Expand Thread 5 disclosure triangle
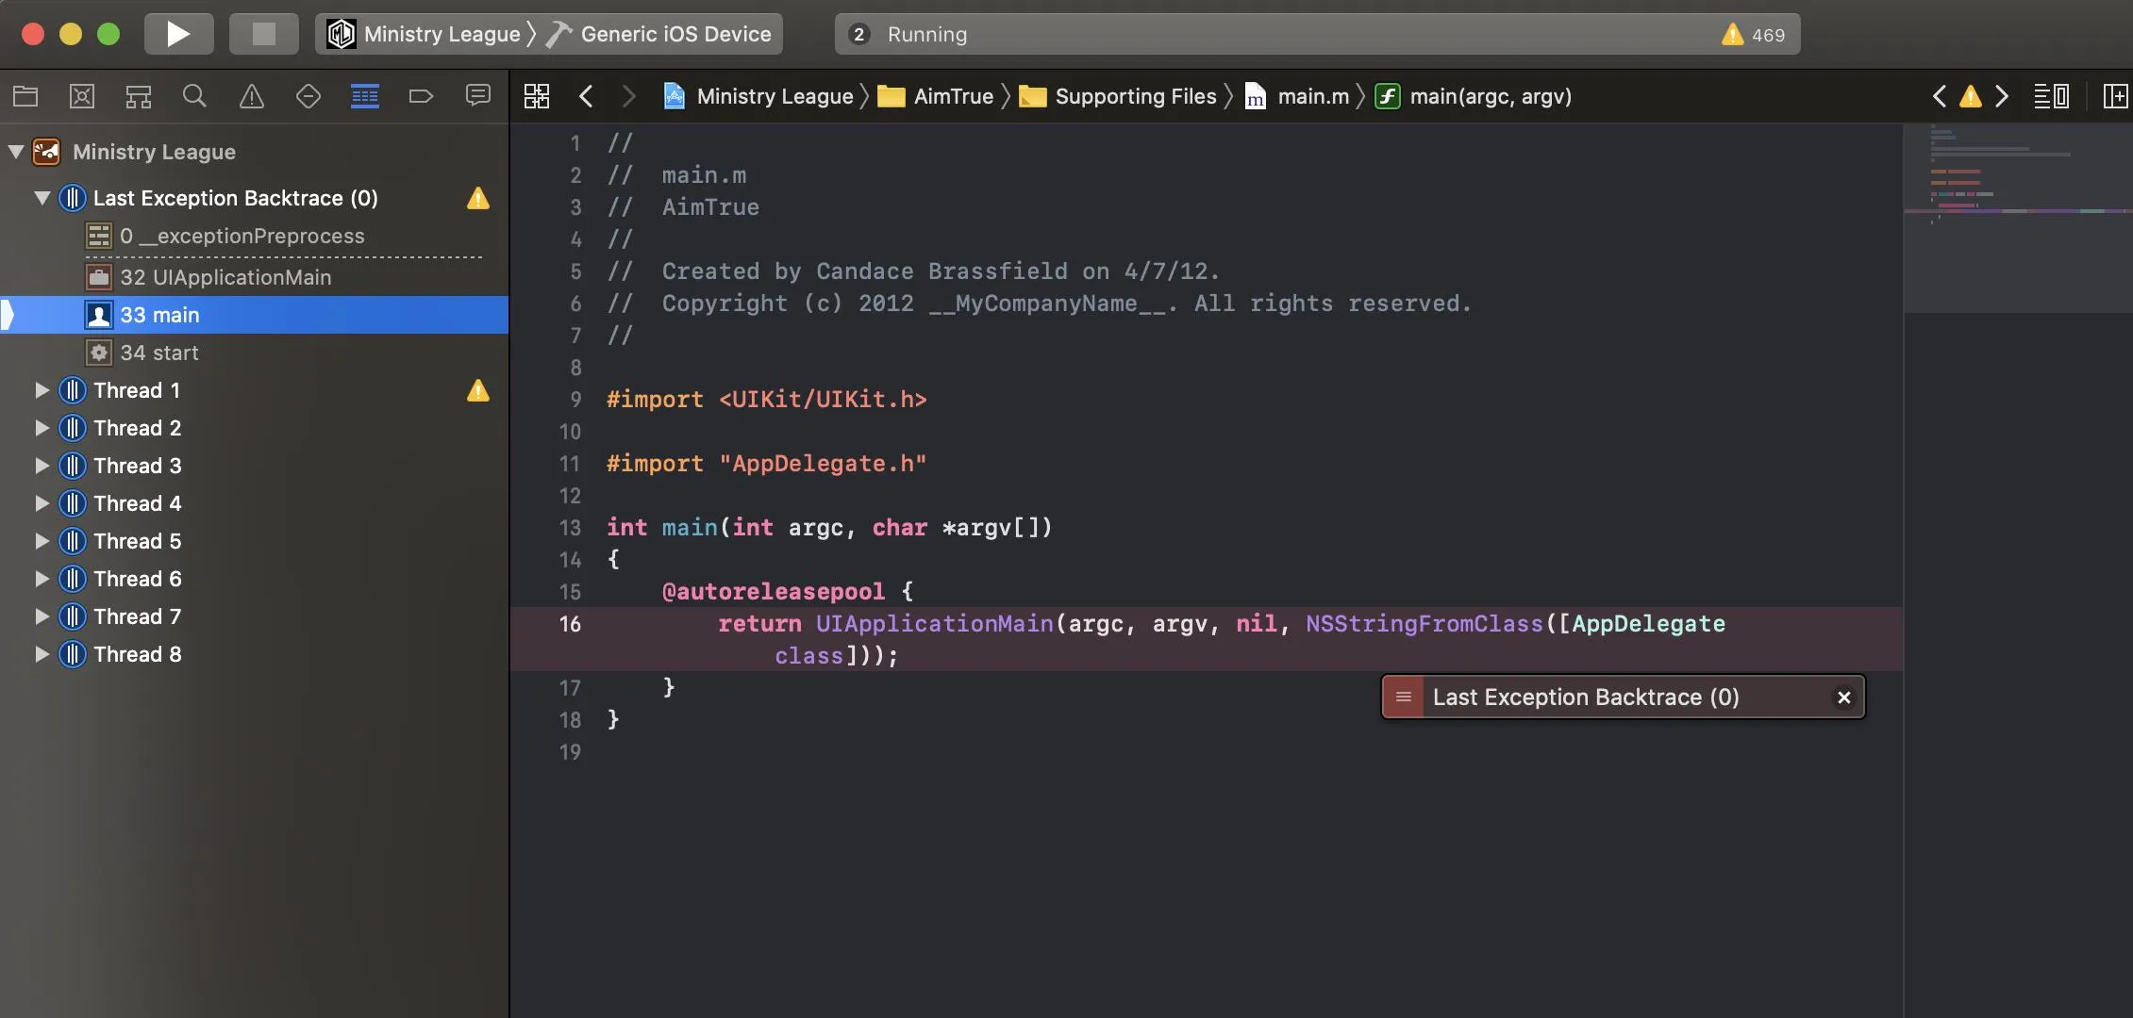 42,541
